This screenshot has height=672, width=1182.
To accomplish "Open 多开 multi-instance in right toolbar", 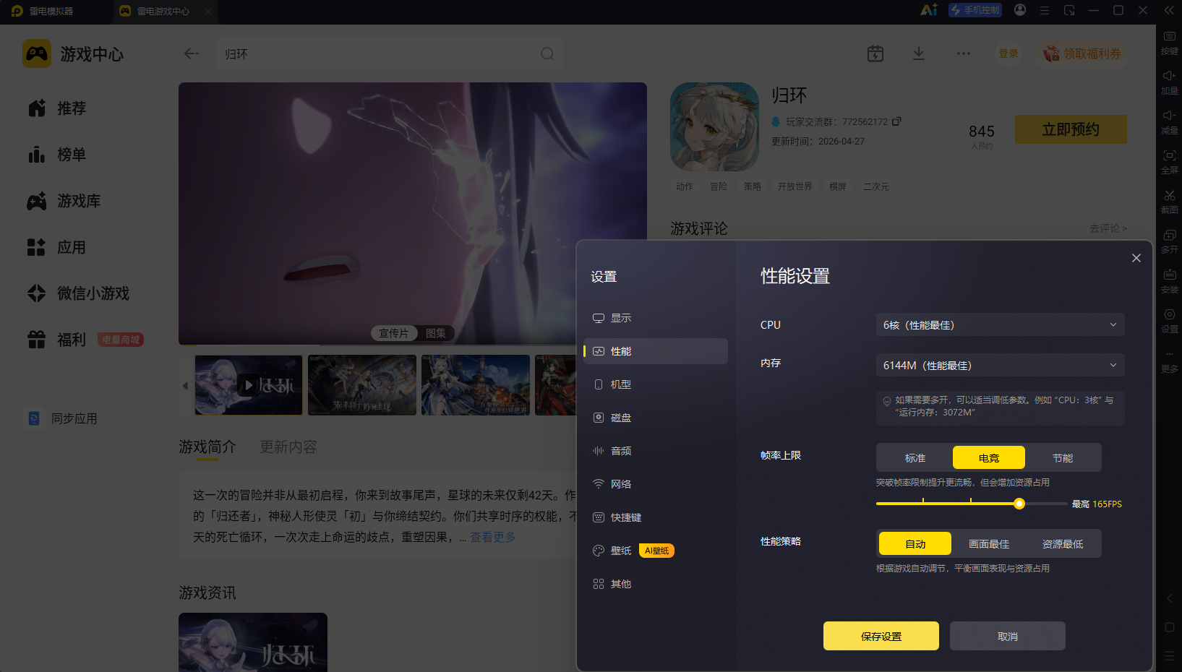I will (x=1170, y=241).
